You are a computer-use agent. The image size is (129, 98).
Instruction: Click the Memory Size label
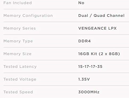[17, 54]
